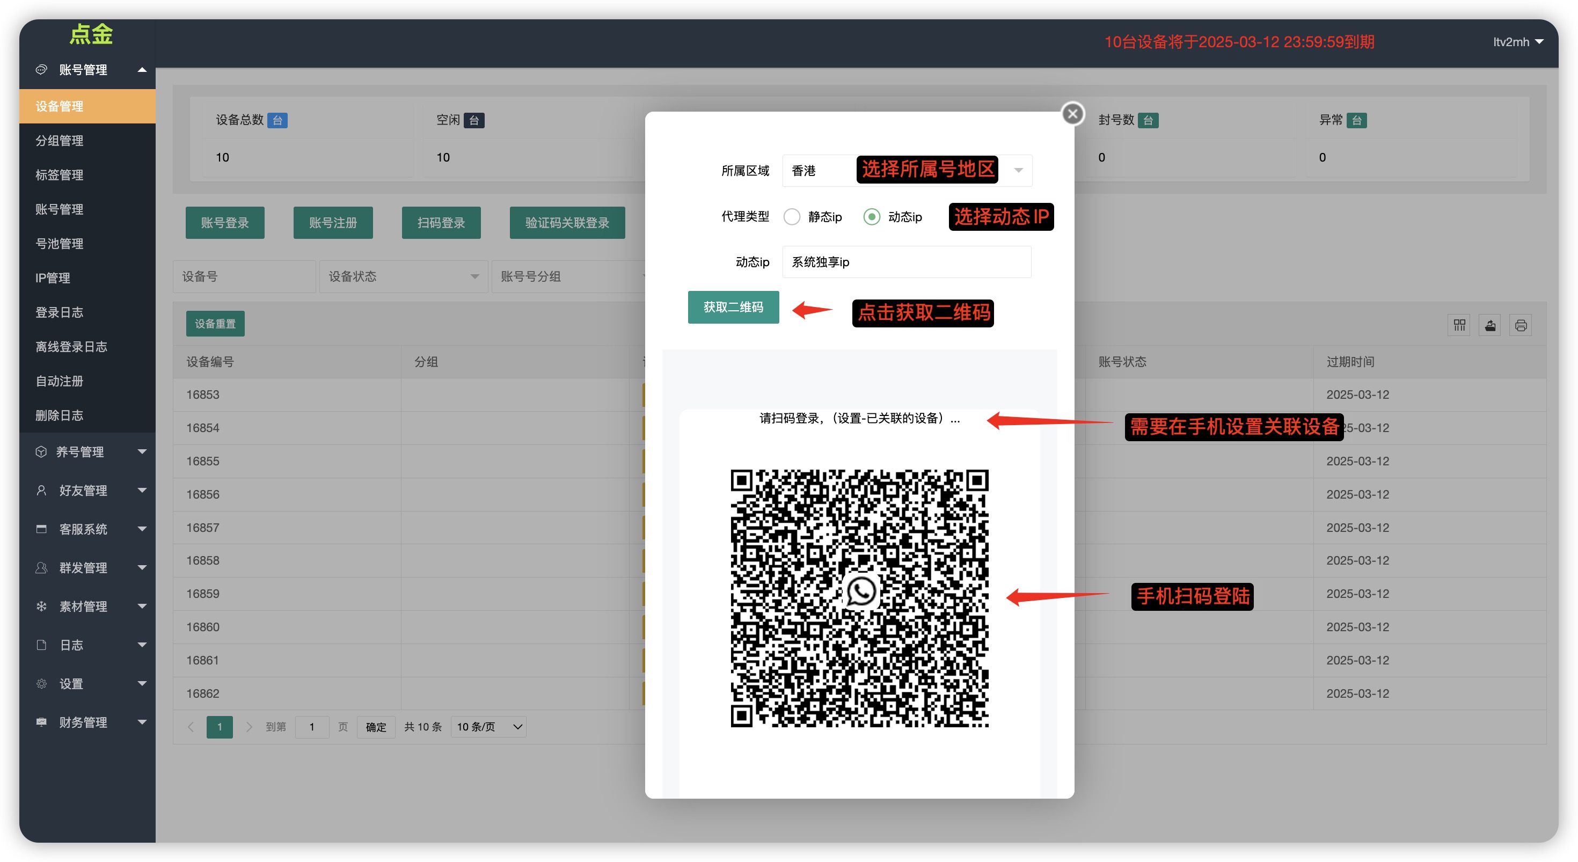Open 分组管理 in the sidebar
Viewport: 1578px width, 862px height.
click(60, 140)
